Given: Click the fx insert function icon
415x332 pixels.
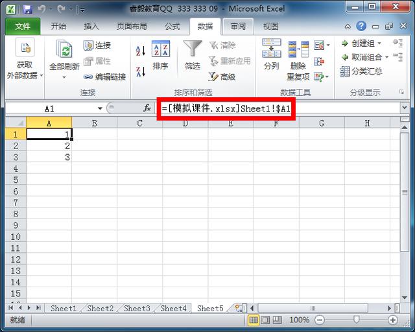Looking at the screenshot, I should coord(147,108).
